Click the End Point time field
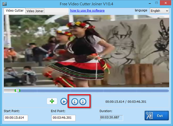 click(x=63, y=118)
